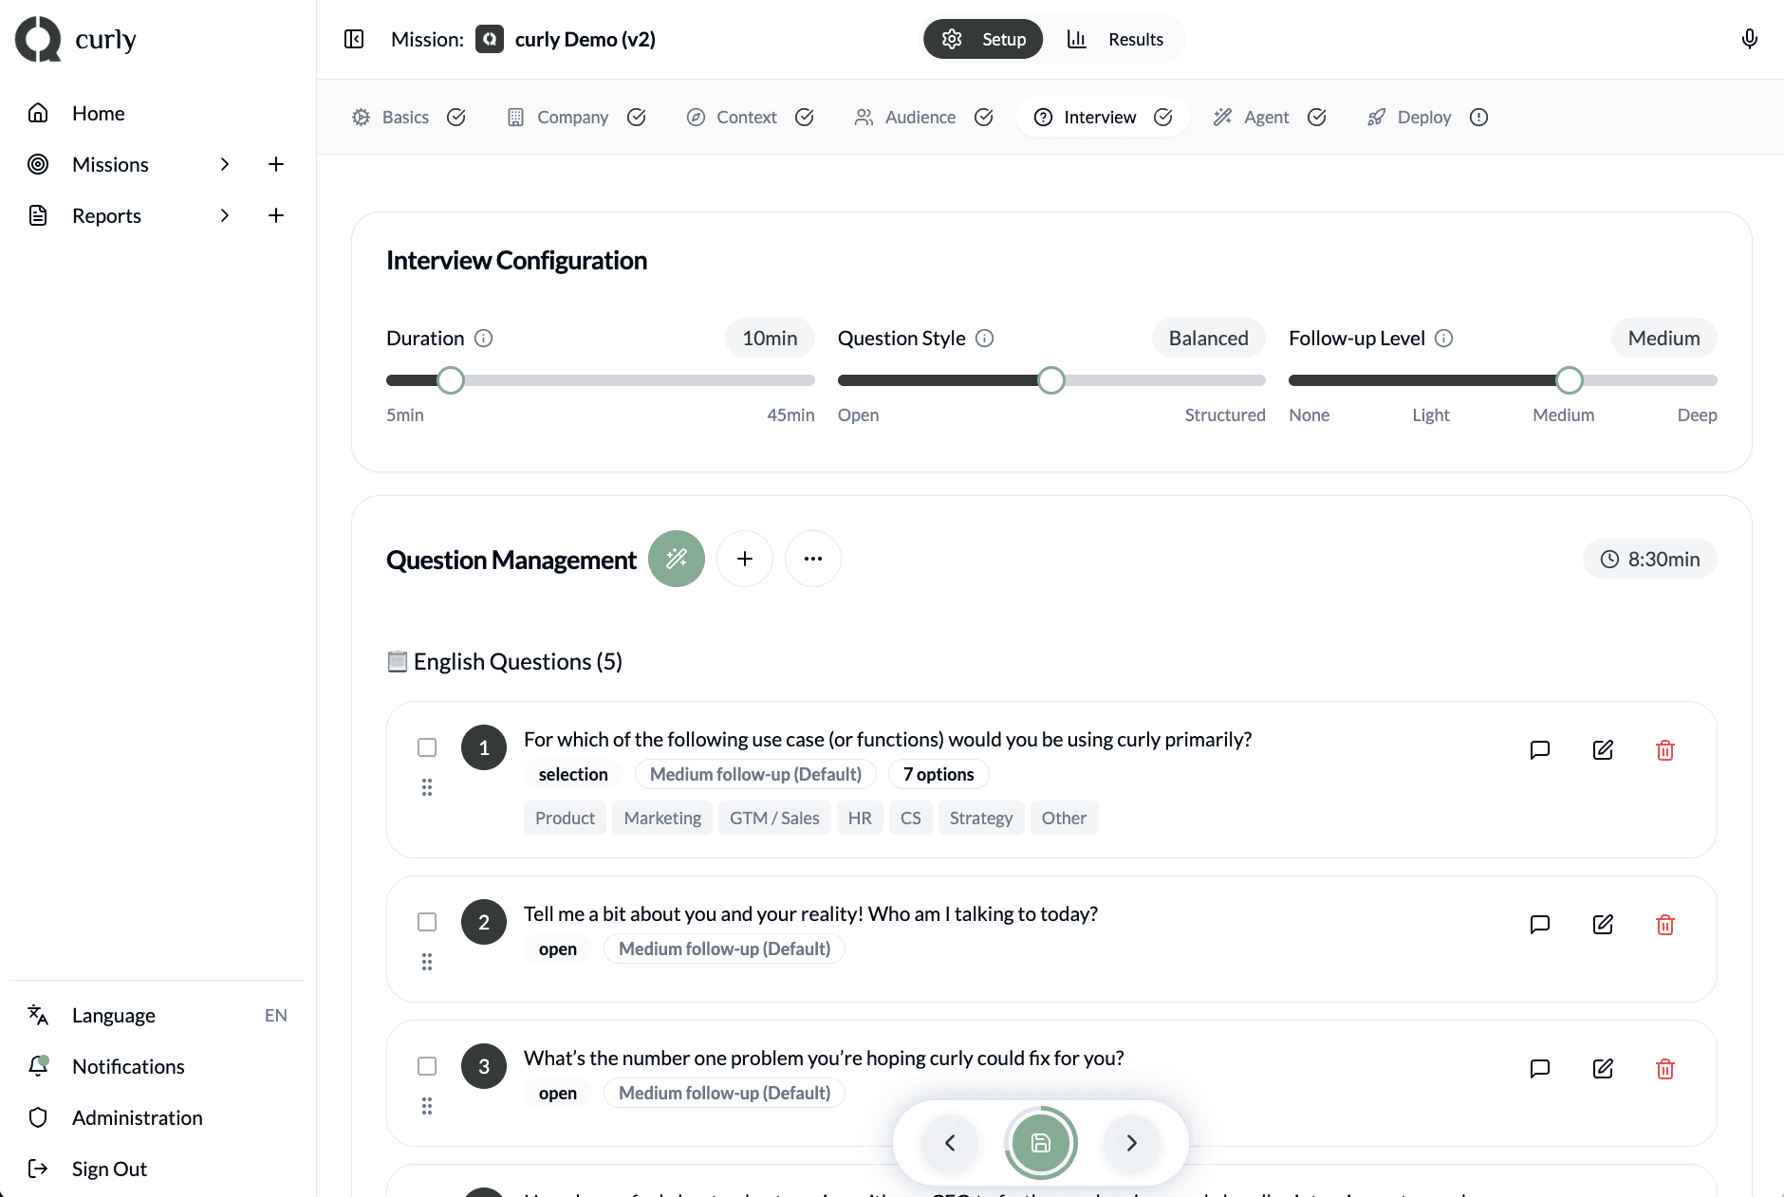Click the Marketing option chip
Viewport: 1784px width, 1197px height.
coord(662,818)
